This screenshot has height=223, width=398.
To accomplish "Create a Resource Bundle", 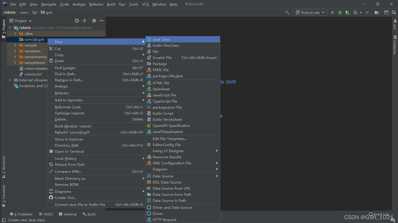I will 183,157.
